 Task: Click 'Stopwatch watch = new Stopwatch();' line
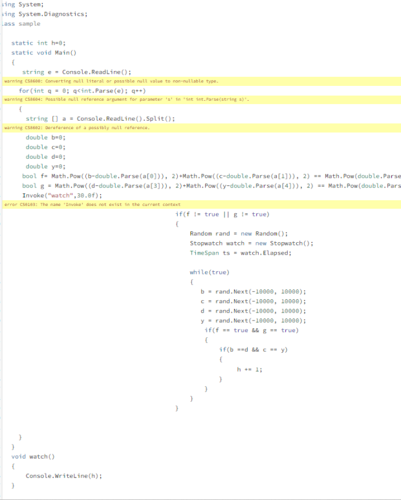(251, 243)
